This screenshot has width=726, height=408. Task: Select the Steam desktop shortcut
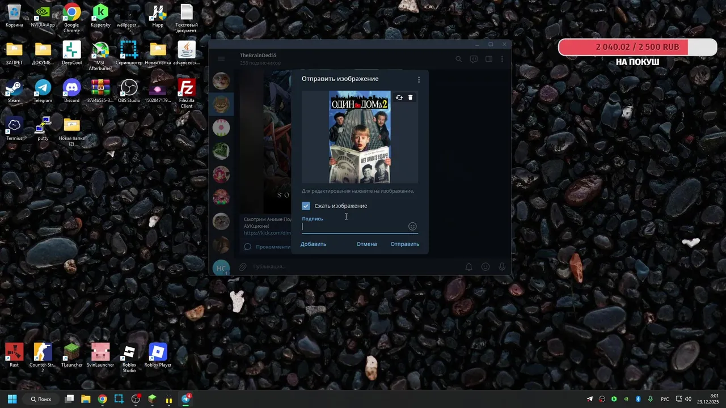(x=14, y=92)
